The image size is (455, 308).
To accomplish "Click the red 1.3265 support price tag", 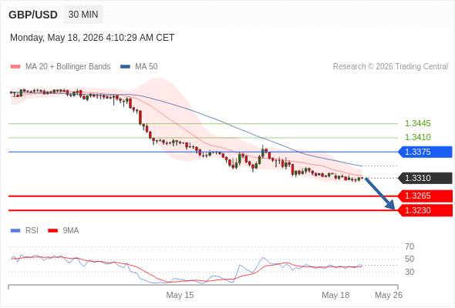I will click(425, 196).
